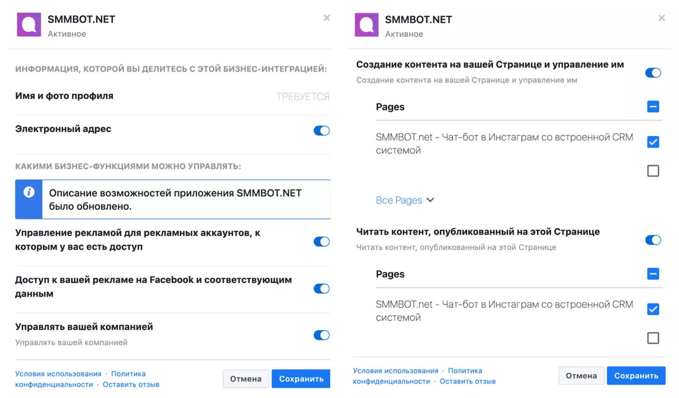Screen dimensions: 679x398
Task: Open Оставить отзыв link in left dialog
Action: pyautogui.click(x=131, y=384)
